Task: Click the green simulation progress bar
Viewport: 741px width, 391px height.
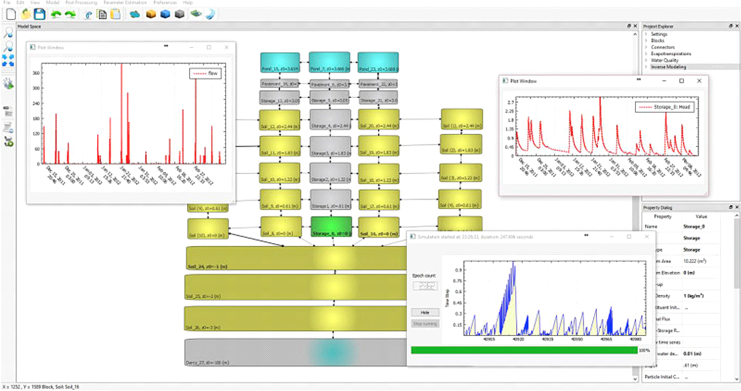Action: 524,350
